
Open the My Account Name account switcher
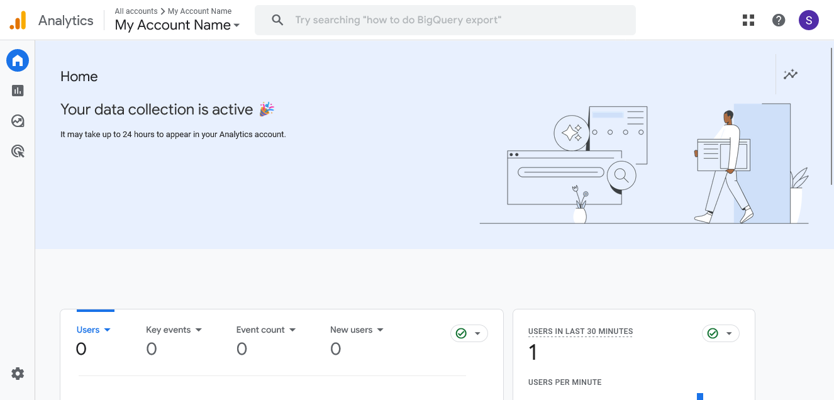[x=177, y=25]
